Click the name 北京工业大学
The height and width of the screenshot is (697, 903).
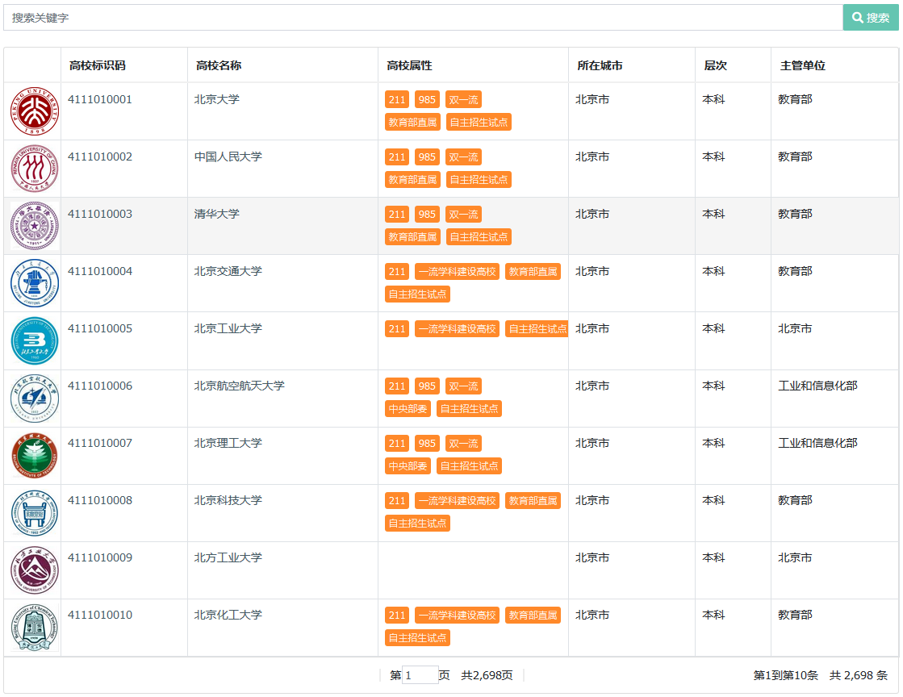(x=228, y=328)
